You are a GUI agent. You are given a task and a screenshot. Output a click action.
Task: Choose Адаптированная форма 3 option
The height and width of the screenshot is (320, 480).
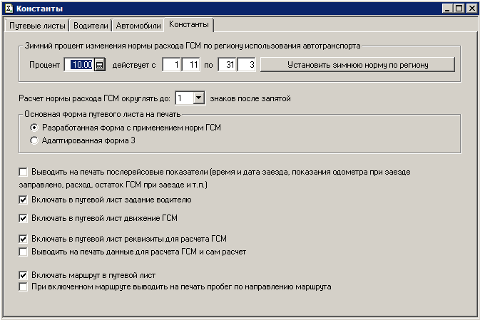[x=34, y=141]
